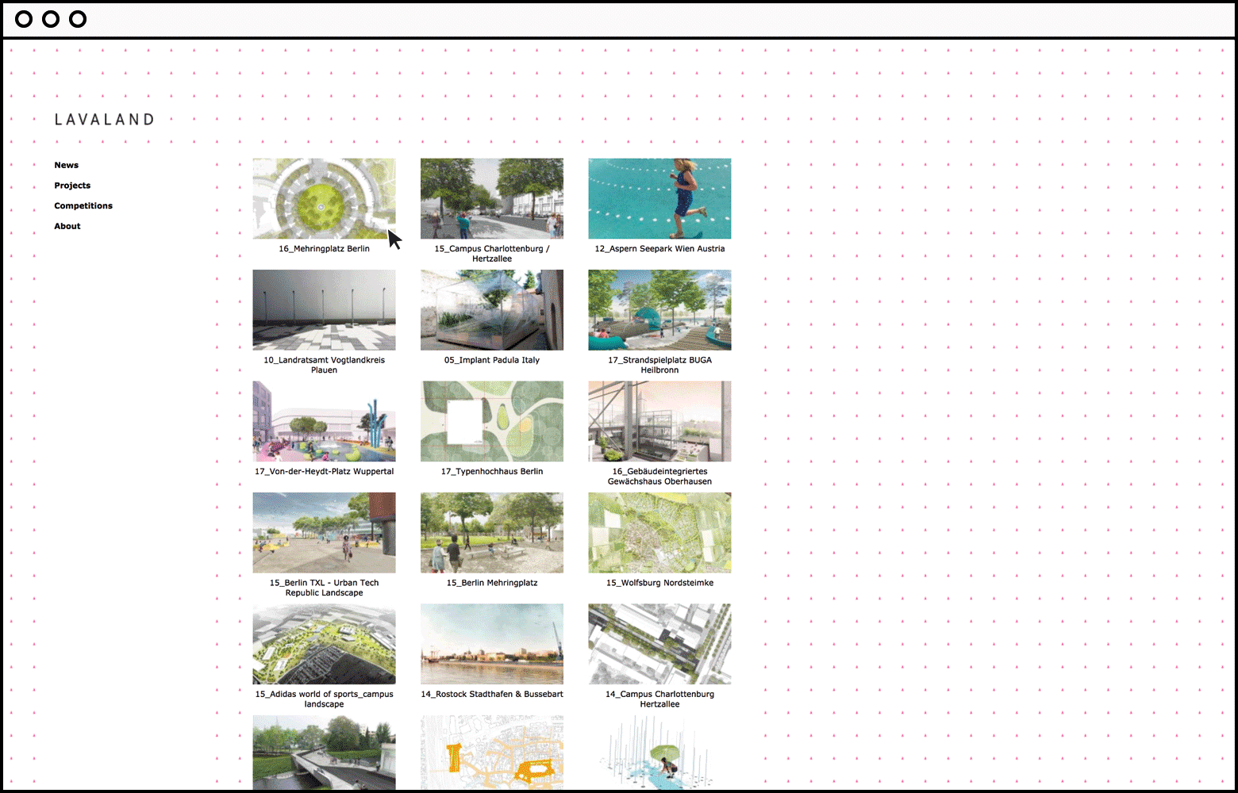Image resolution: width=1238 pixels, height=793 pixels.
Task: Click the '10_Landratsamt Vogtlandkreis Plauen' caption
Action: 324,365
